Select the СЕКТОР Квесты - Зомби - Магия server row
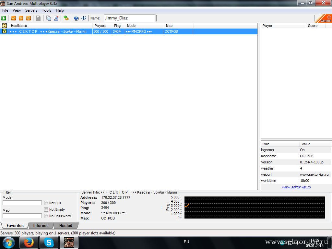 click(129, 31)
